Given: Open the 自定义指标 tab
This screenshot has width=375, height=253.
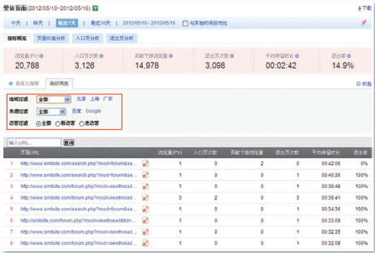Looking at the screenshot, I should click(27, 83).
